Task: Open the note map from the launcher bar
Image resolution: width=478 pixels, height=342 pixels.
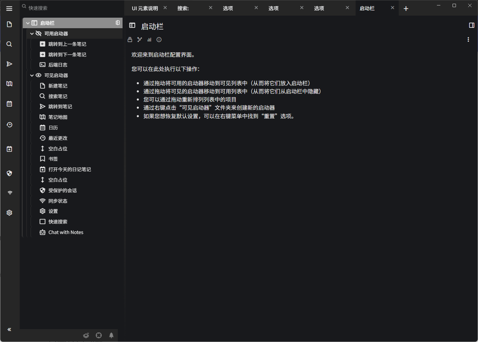Action: point(10,84)
